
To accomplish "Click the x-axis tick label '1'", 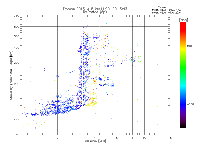I will 20,138.
